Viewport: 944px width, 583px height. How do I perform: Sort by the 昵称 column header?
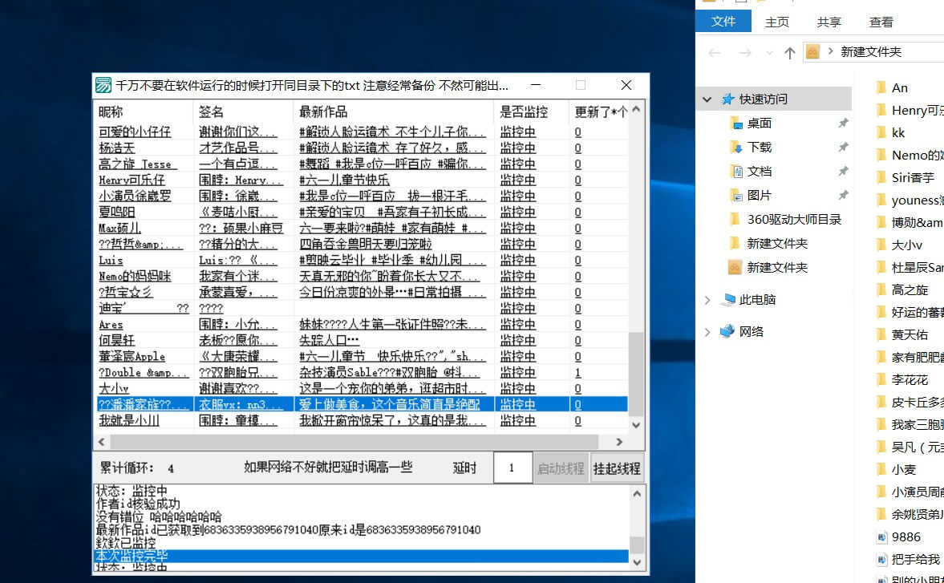point(144,112)
